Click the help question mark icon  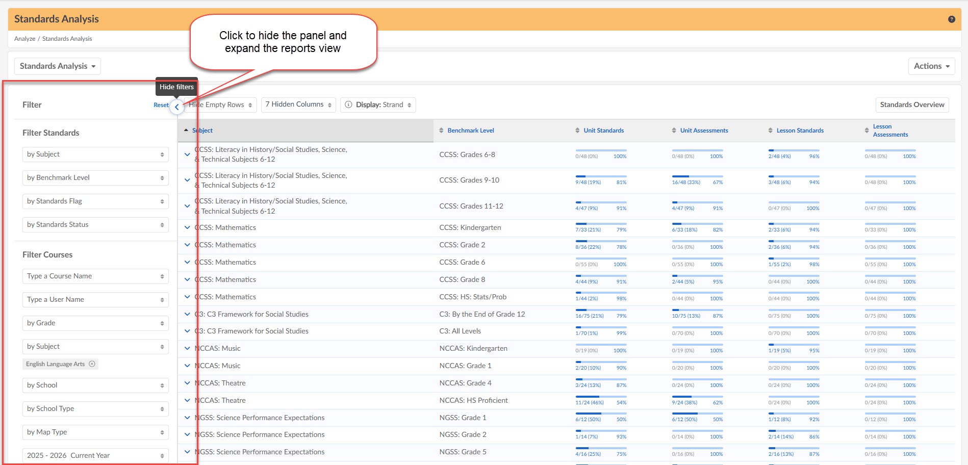[x=951, y=19]
